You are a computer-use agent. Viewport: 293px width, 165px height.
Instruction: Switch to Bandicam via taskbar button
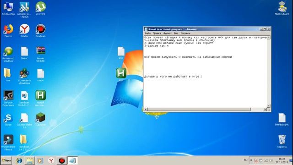tap(62, 160)
